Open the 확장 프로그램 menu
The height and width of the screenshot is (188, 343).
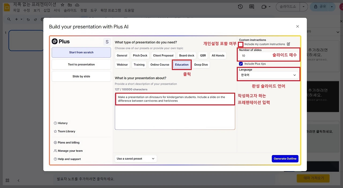111,10
